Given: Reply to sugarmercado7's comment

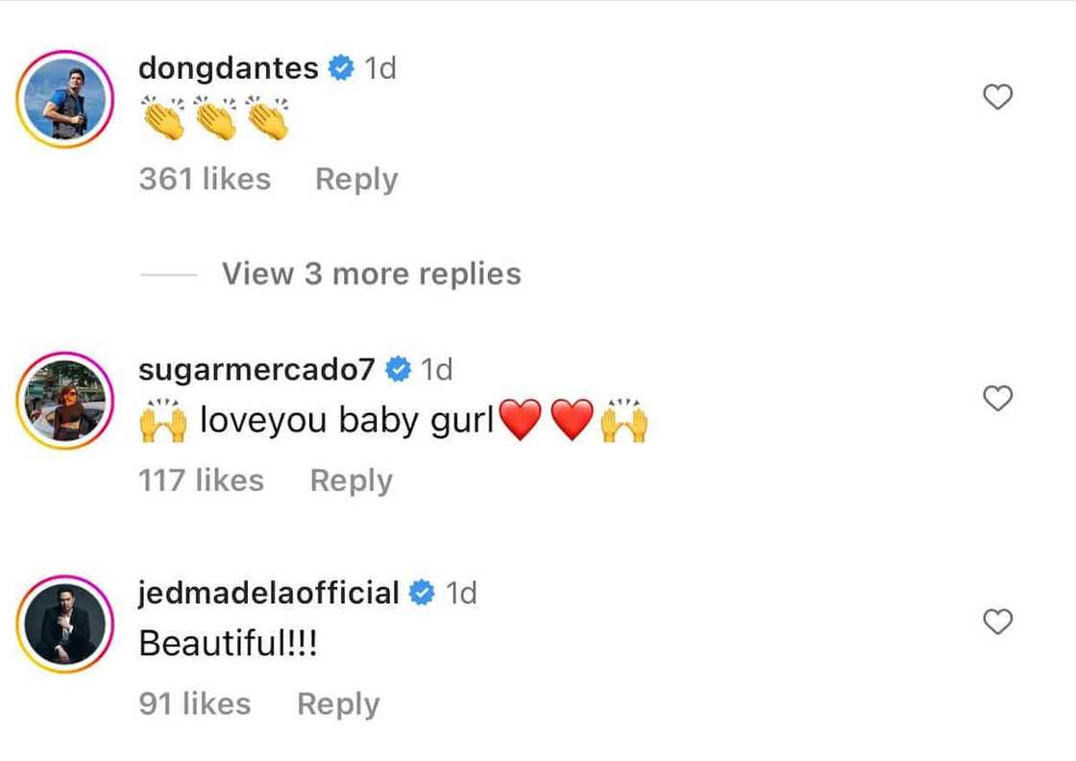Looking at the screenshot, I should (351, 480).
